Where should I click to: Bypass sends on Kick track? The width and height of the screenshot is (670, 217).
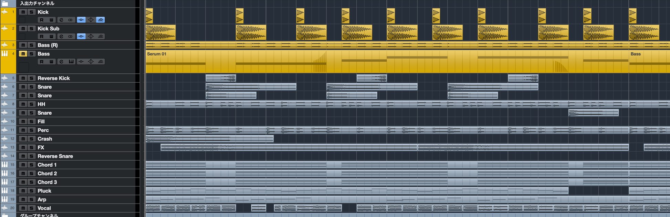[x=101, y=20]
